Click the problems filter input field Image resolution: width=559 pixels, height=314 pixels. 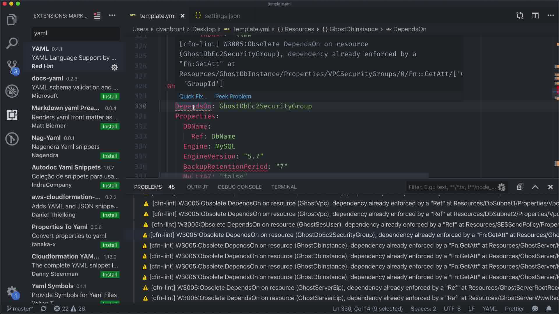(451, 187)
